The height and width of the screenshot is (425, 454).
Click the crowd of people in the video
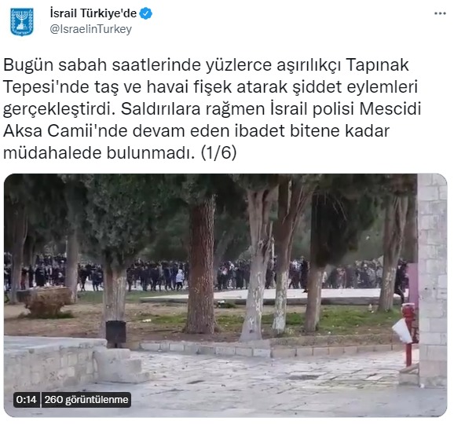tap(203, 273)
